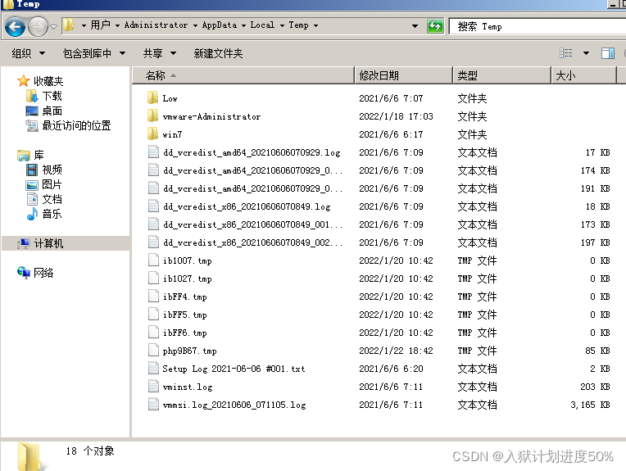The height and width of the screenshot is (471, 626).
Task: Select the 174 KB dd_vcredist_amd64 log file
Action: [x=252, y=170]
